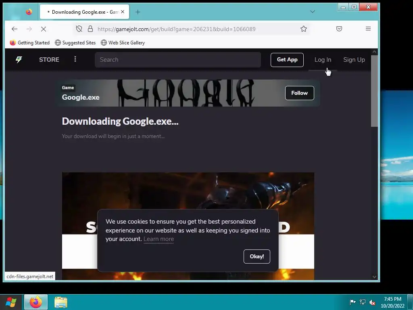Open a new tab with plus button

(x=138, y=12)
